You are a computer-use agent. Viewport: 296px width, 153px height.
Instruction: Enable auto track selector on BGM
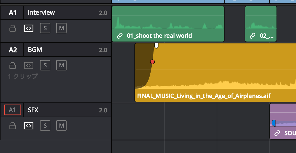point(29,65)
